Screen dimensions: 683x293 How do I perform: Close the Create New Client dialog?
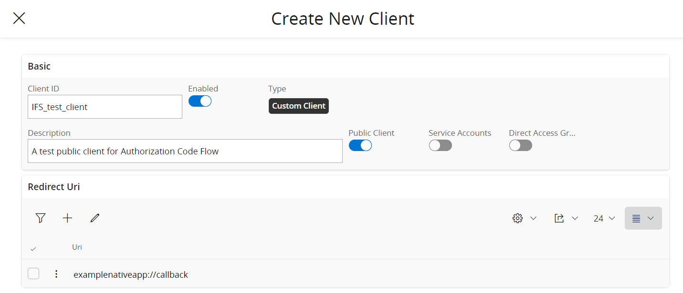click(19, 19)
